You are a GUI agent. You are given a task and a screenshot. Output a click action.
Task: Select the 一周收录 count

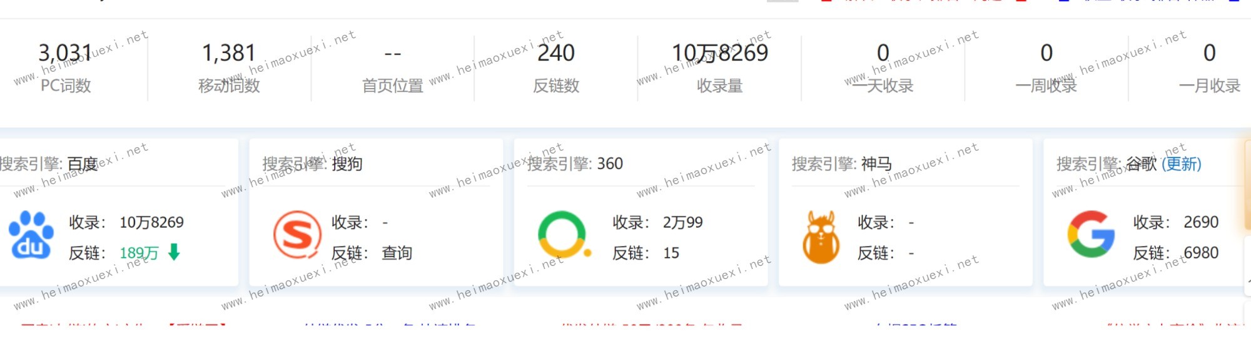1046,53
